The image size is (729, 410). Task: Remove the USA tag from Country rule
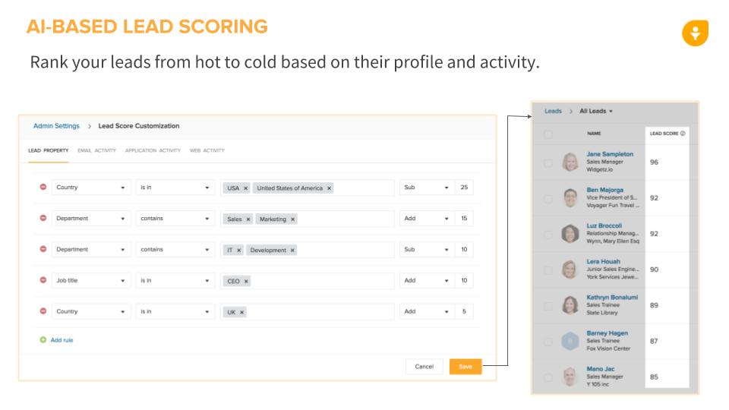245,188
